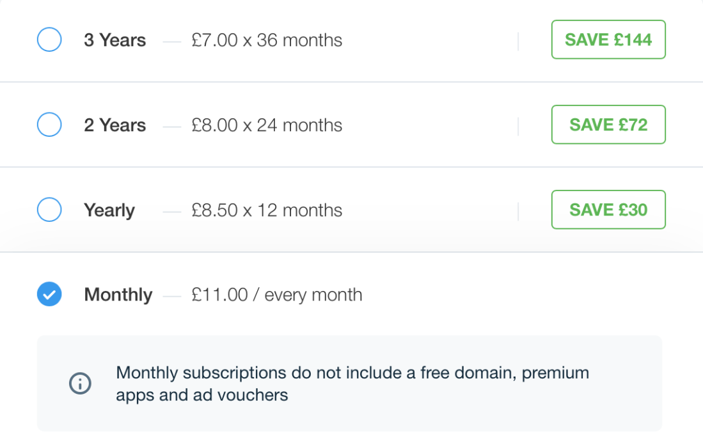This screenshot has height=445, width=703.
Task: Click the 'Monthly' plan label
Action: tap(118, 295)
